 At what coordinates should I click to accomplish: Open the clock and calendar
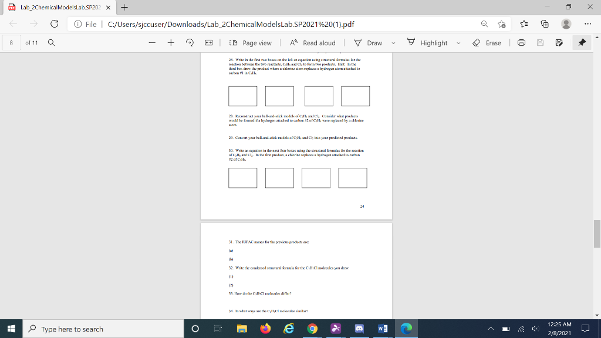pyautogui.click(x=559, y=329)
